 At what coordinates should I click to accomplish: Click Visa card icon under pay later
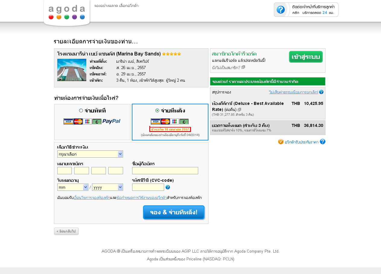[155, 121]
